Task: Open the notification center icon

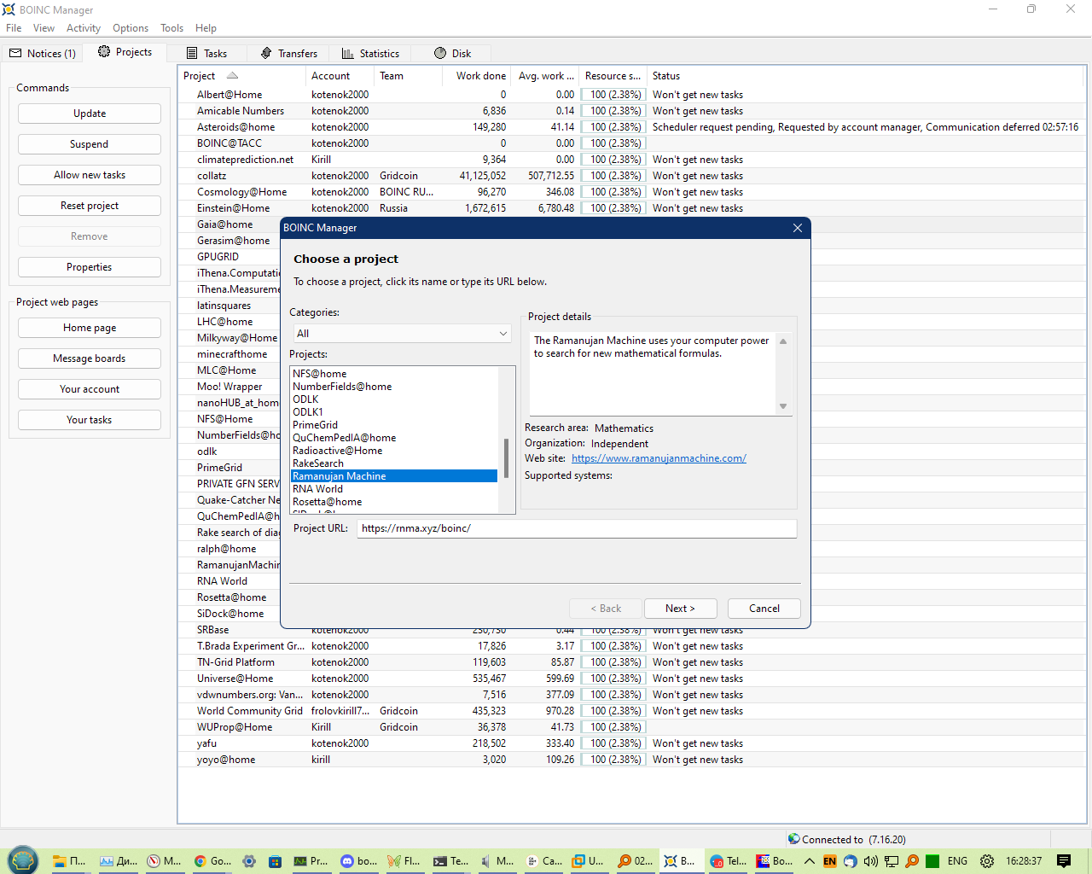Action: [x=1064, y=861]
